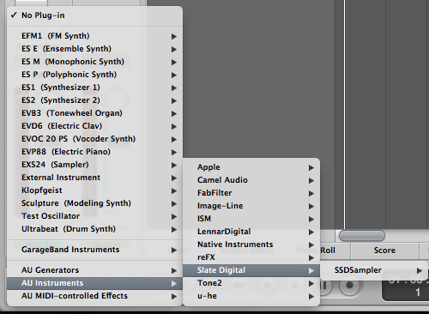Open u-he plug-ins submenu

point(251,296)
